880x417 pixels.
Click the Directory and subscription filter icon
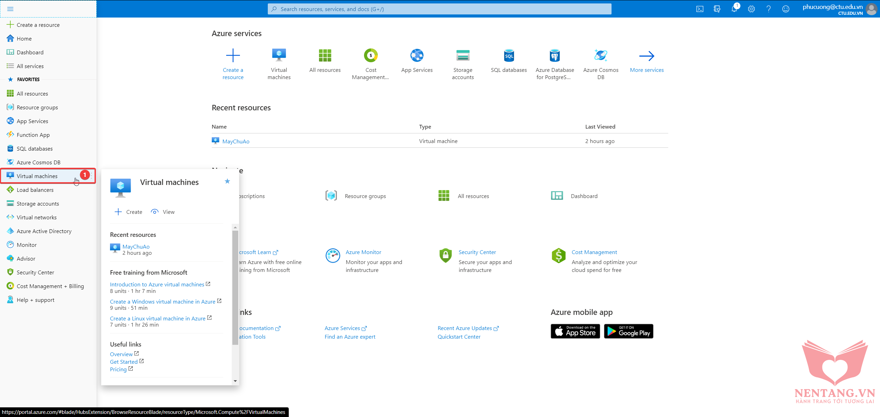click(717, 9)
